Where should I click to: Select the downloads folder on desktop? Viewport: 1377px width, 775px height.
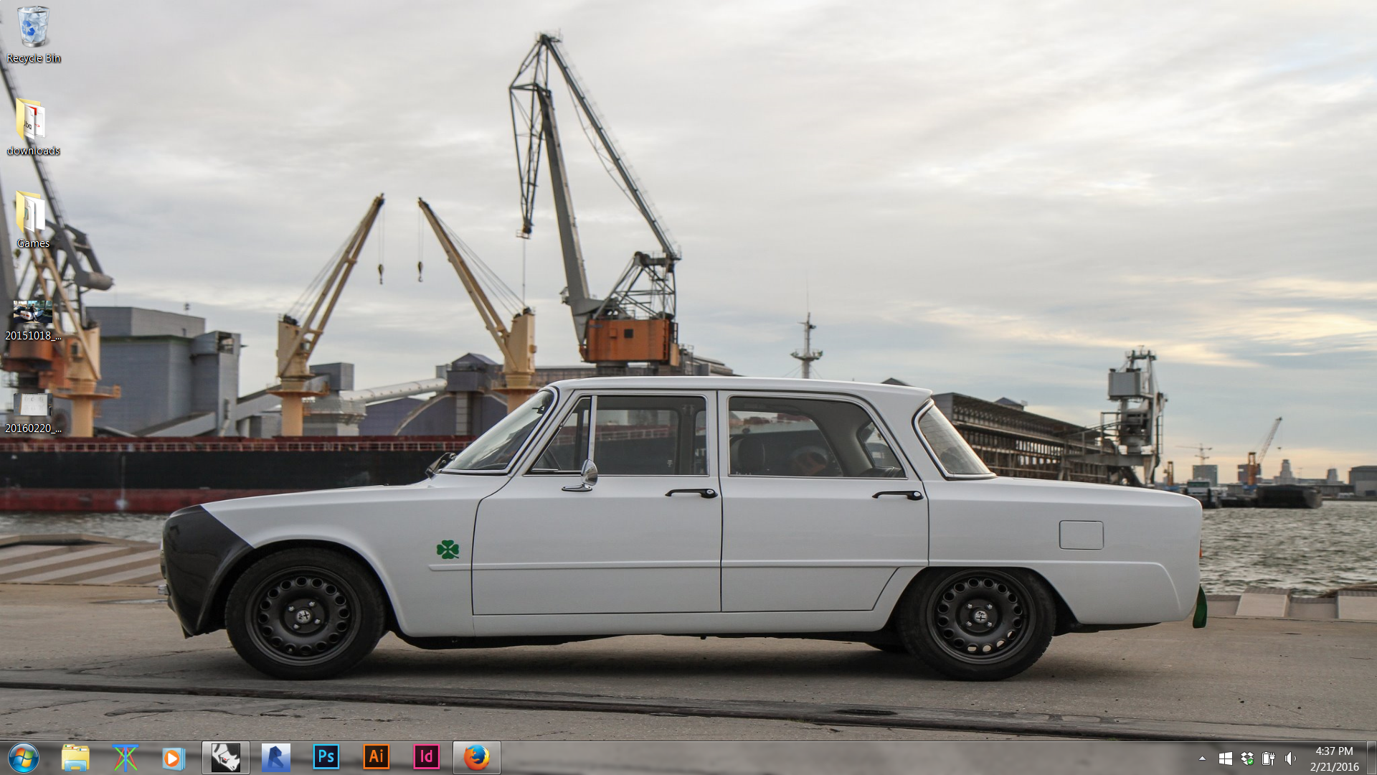click(33, 127)
